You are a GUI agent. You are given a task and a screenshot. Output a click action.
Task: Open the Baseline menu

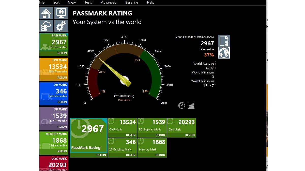(131, 2)
